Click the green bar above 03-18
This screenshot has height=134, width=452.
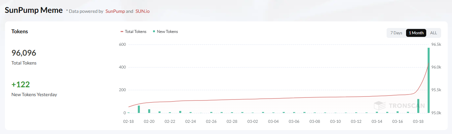coord(418,106)
